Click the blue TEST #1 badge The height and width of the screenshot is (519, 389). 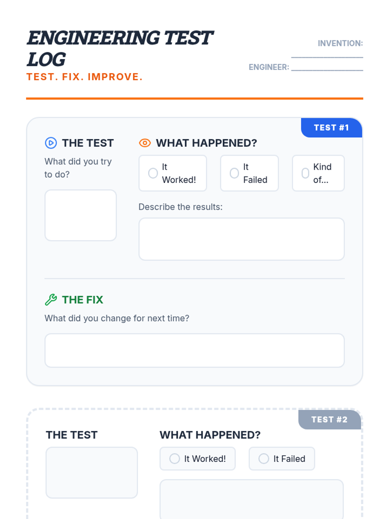click(331, 128)
